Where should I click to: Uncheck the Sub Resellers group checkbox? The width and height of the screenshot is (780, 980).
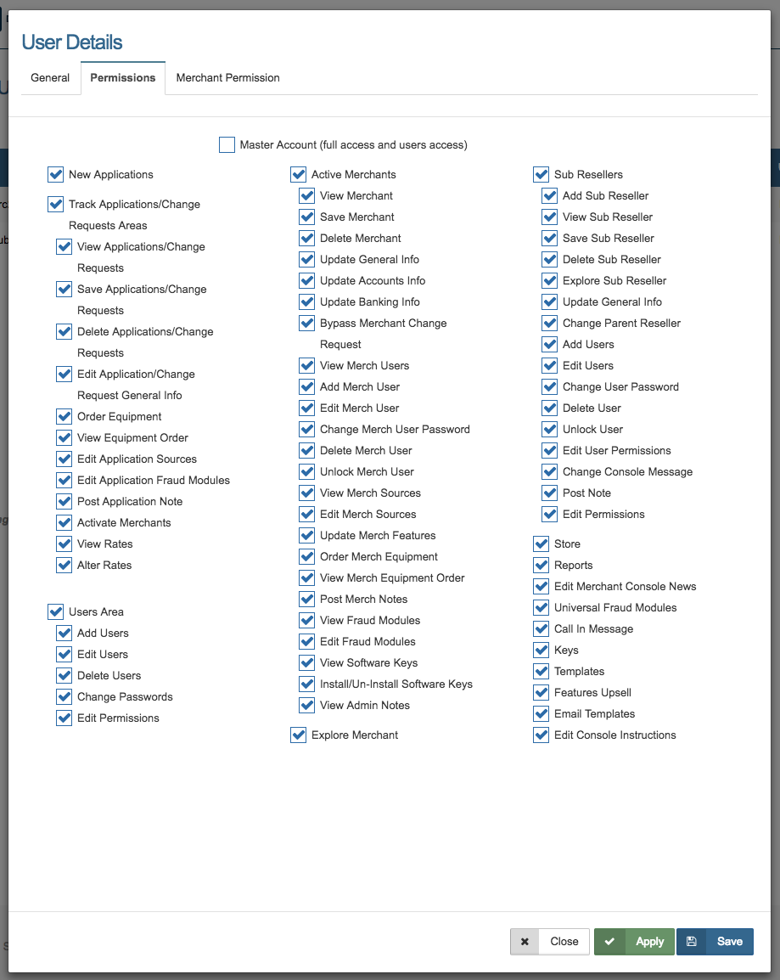tap(542, 175)
